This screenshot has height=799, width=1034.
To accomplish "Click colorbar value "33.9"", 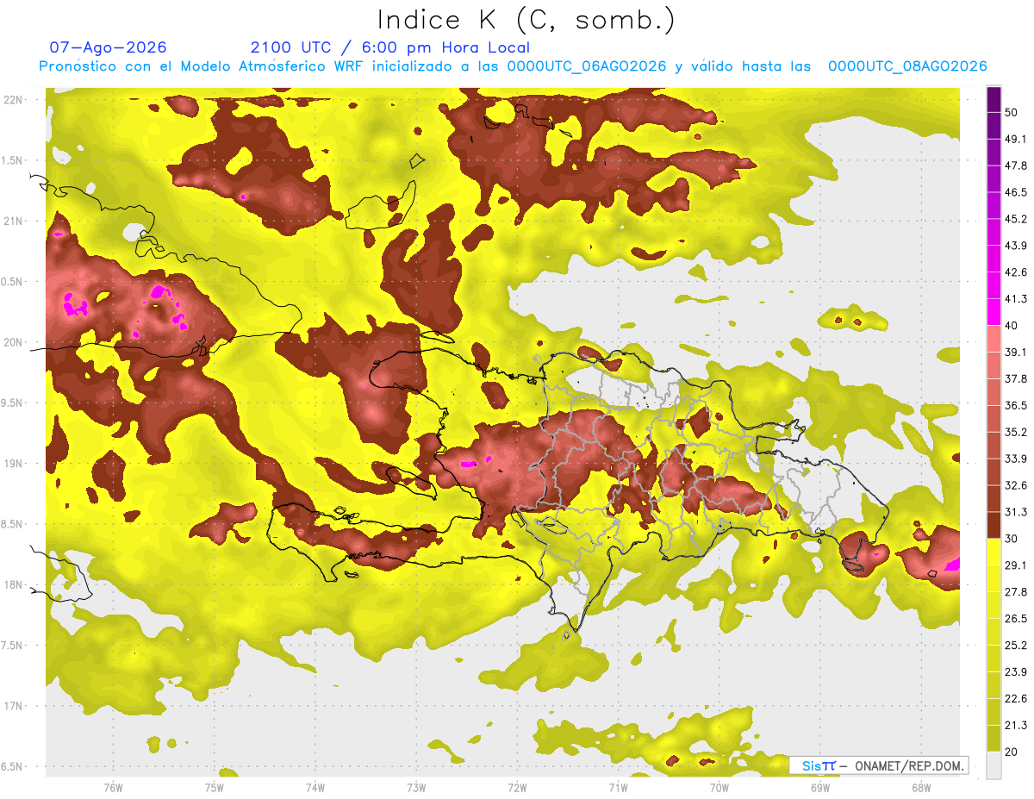I will (1016, 459).
